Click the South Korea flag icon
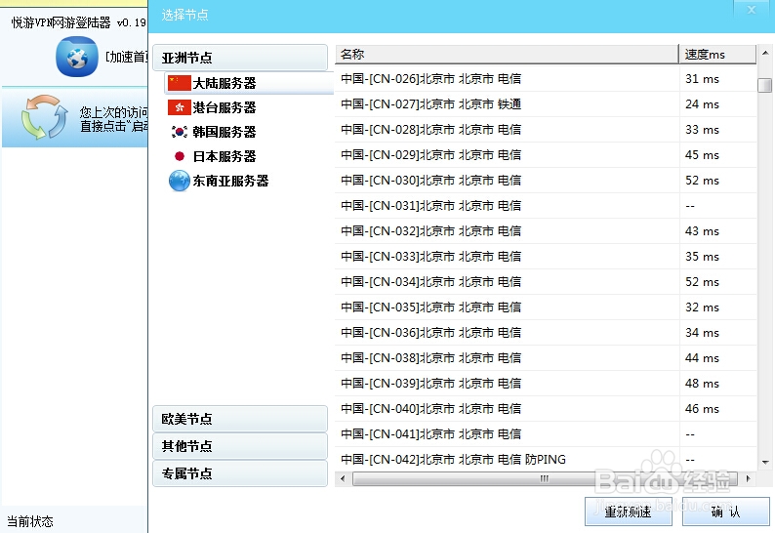 pos(179,132)
